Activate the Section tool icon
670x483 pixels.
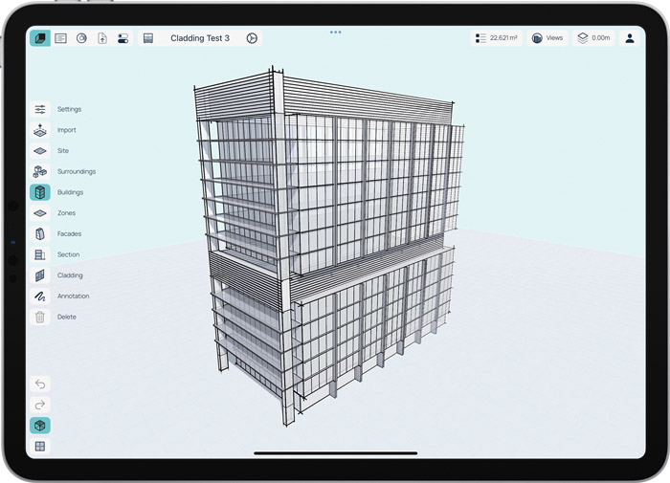click(40, 254)
